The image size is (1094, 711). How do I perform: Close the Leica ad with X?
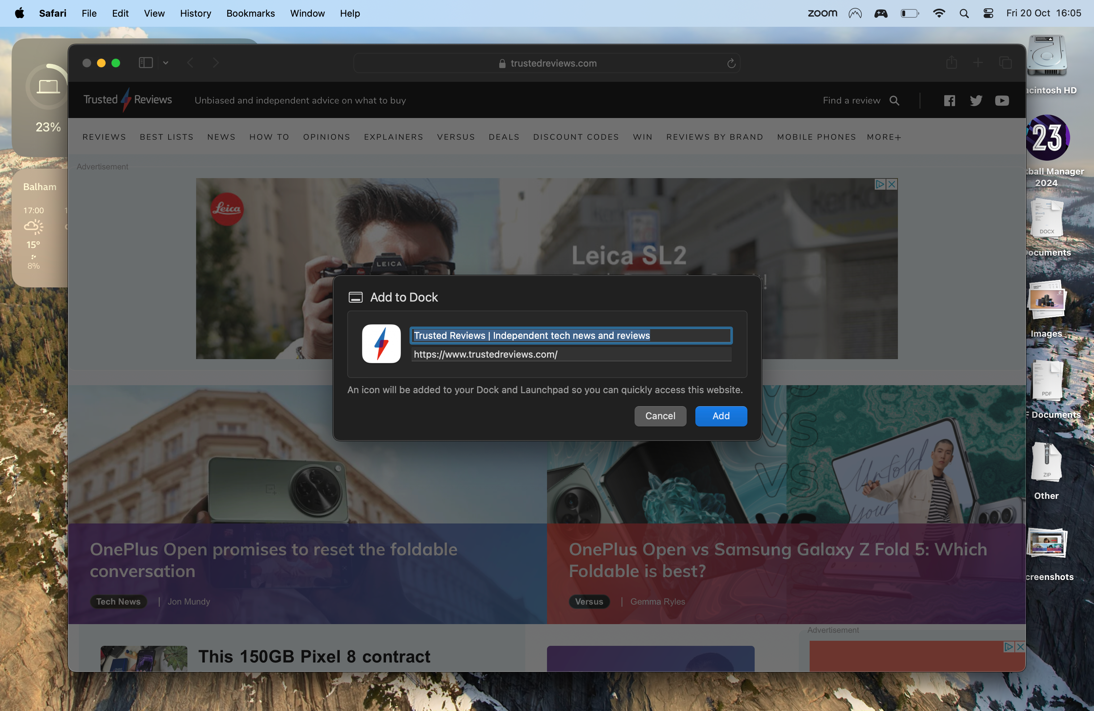pyautogui.click(x=892, y=184)
